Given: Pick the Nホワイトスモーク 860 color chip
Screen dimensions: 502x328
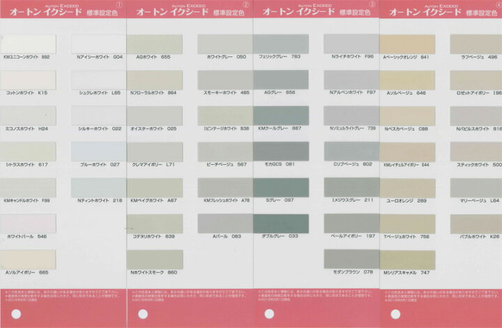Looking at the screenshot, I should coord(155,260).
